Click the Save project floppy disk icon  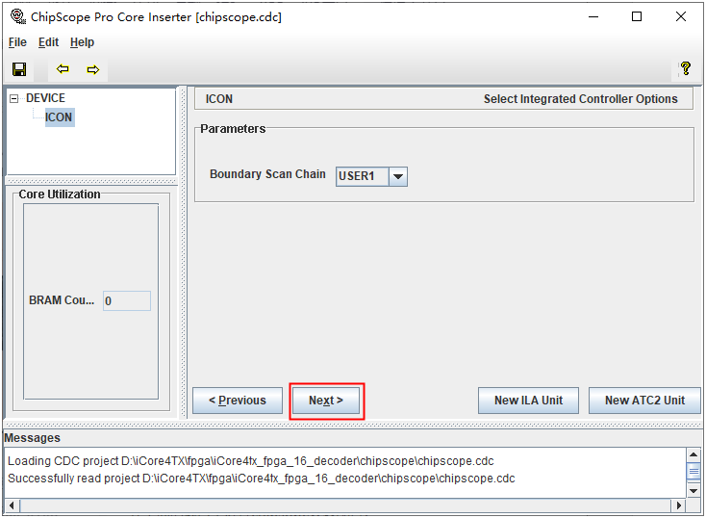pos(18,69)
